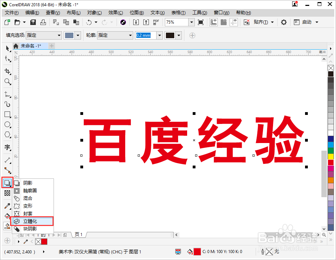336x260 pixels.
Task: Open the 帮助 Help menu
Action: [243, 13]
